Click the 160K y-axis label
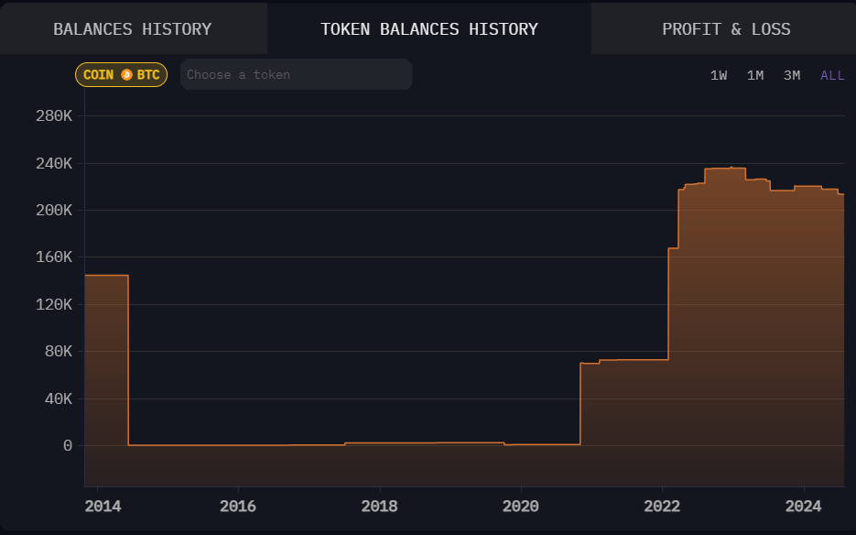Image resolution: width=856 pixels, height=535 pixels. pyautogui.click(x=54, y=257)
